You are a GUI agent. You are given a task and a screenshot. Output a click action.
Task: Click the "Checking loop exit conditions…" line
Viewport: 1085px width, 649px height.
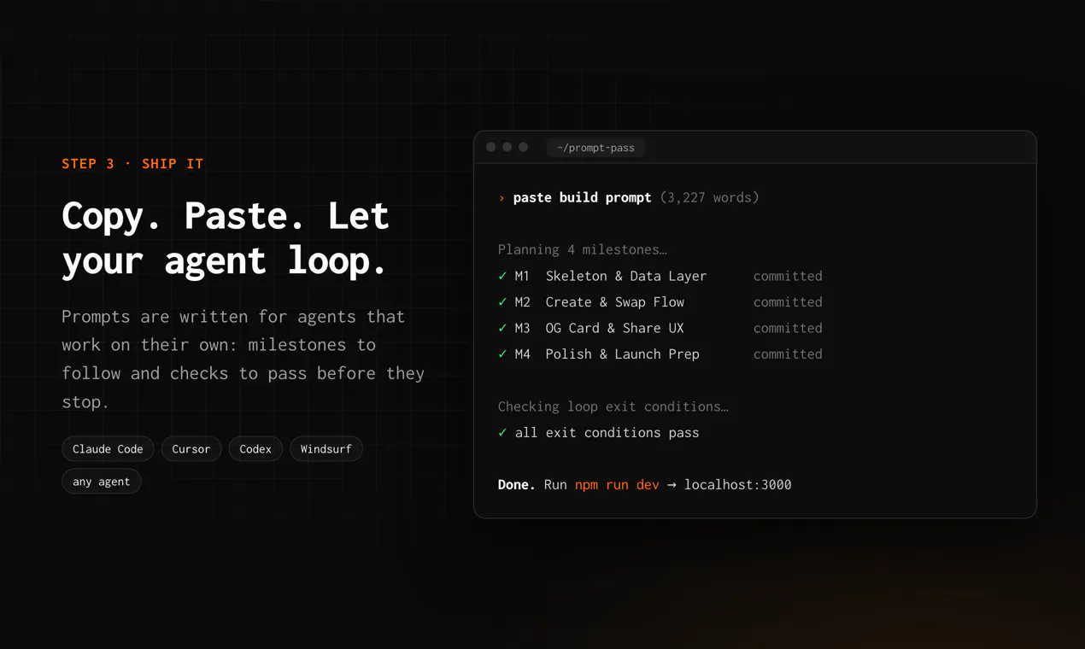pyautogui.click(x=613, y=406)
